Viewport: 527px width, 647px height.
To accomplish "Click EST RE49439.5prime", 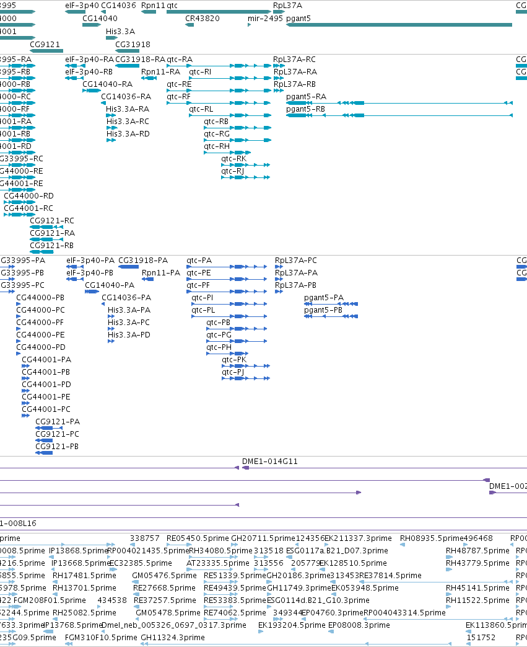I will tap(235, 587).
